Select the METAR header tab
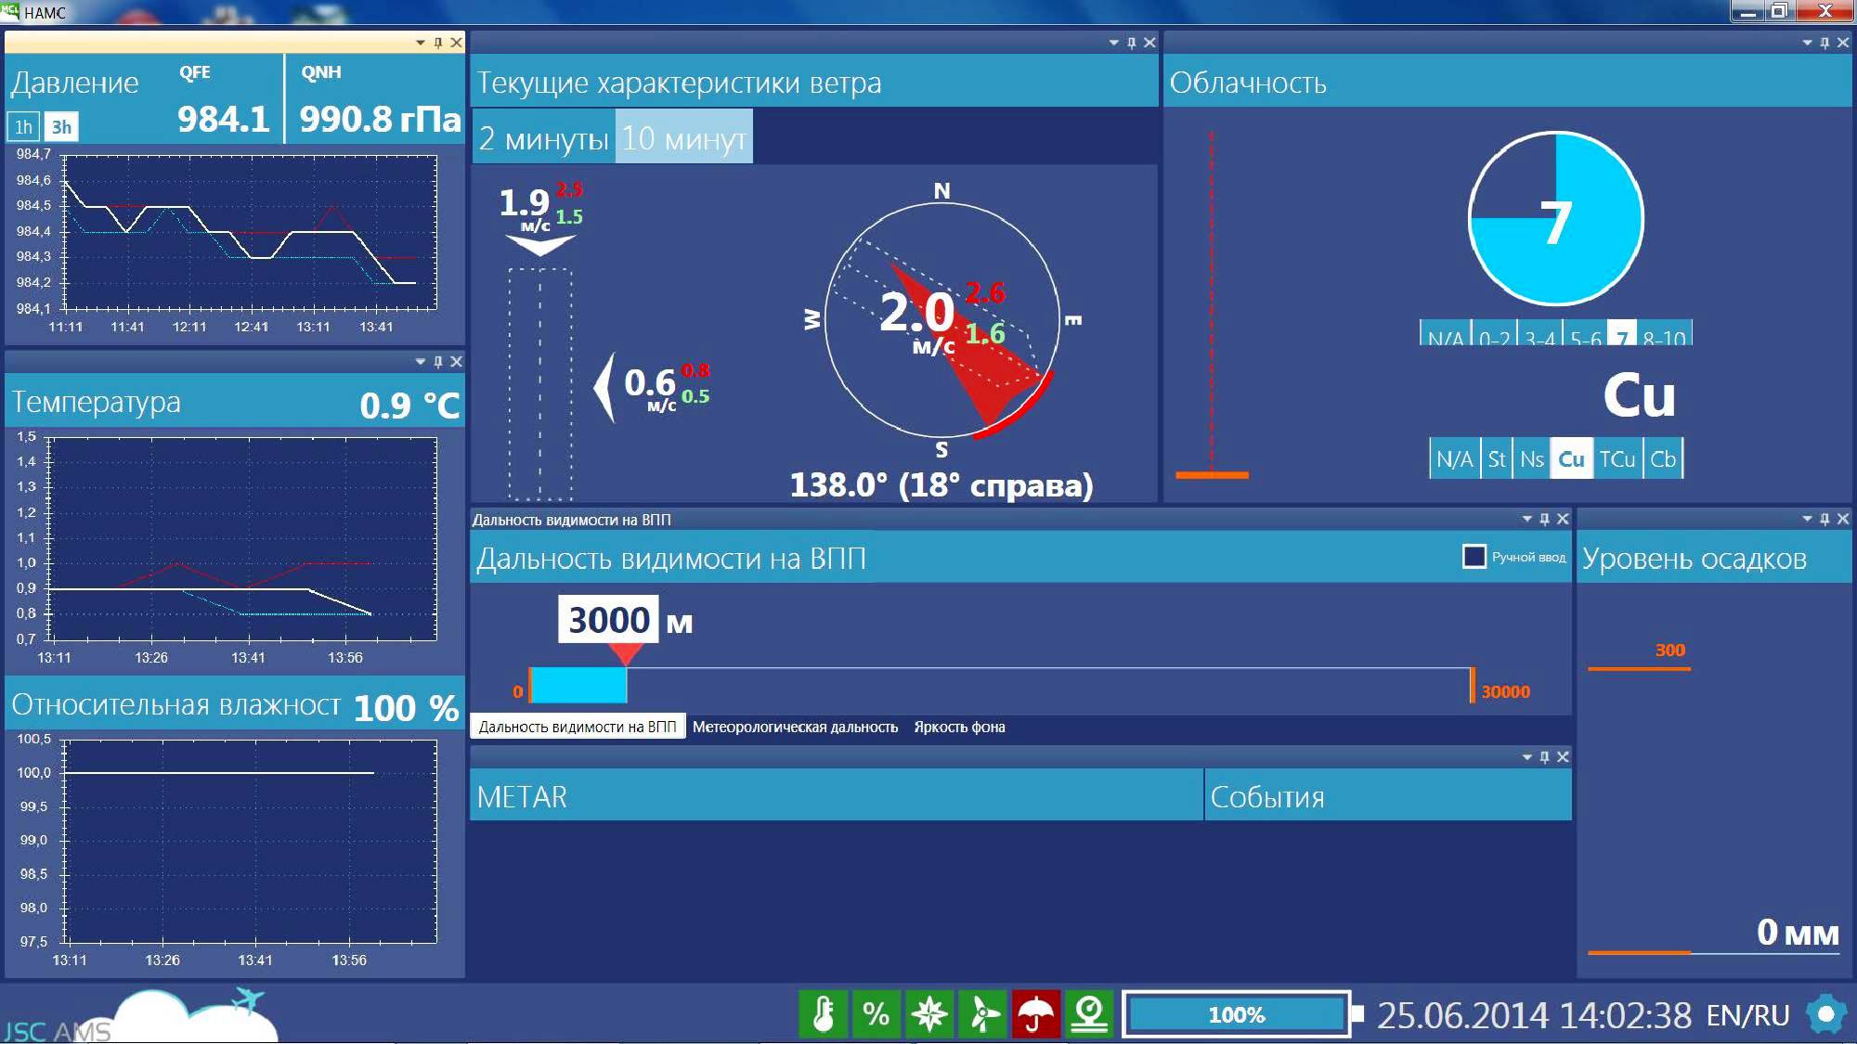1857x1044 pixels. pyautogui.click(x=836, y=795)
